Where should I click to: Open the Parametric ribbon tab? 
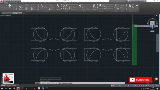click(21, 3)
